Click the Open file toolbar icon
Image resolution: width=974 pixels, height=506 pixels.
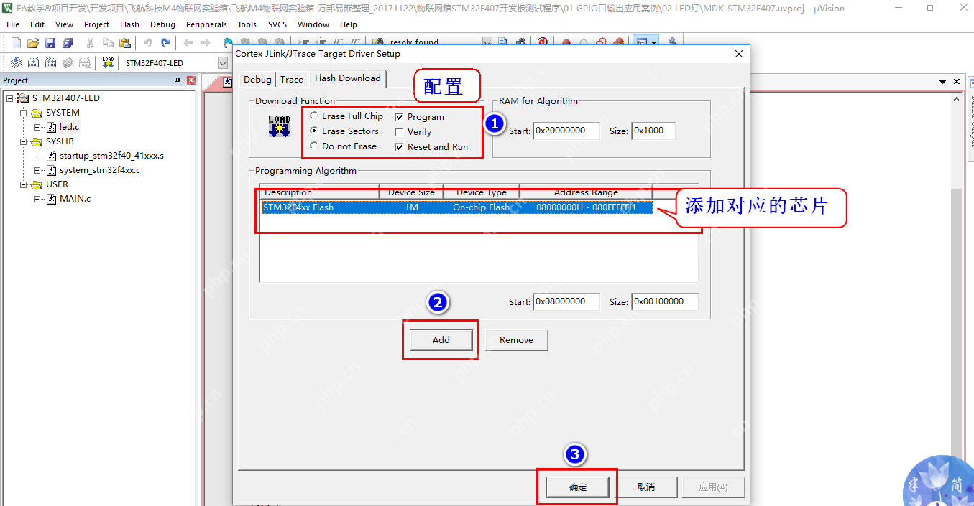pos(33,43)
